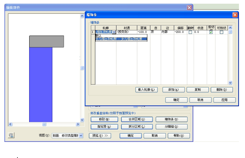Screen dimensions: 245x158
Task: Collapse preview using 预览 << button
Action: coord(100,136)
